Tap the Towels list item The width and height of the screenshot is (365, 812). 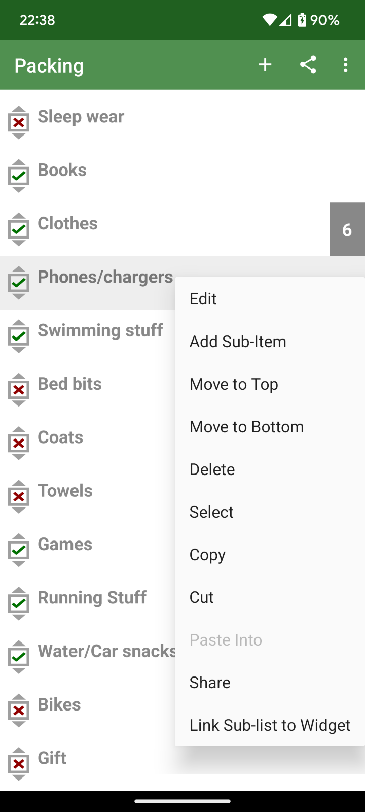coord(65,491)
